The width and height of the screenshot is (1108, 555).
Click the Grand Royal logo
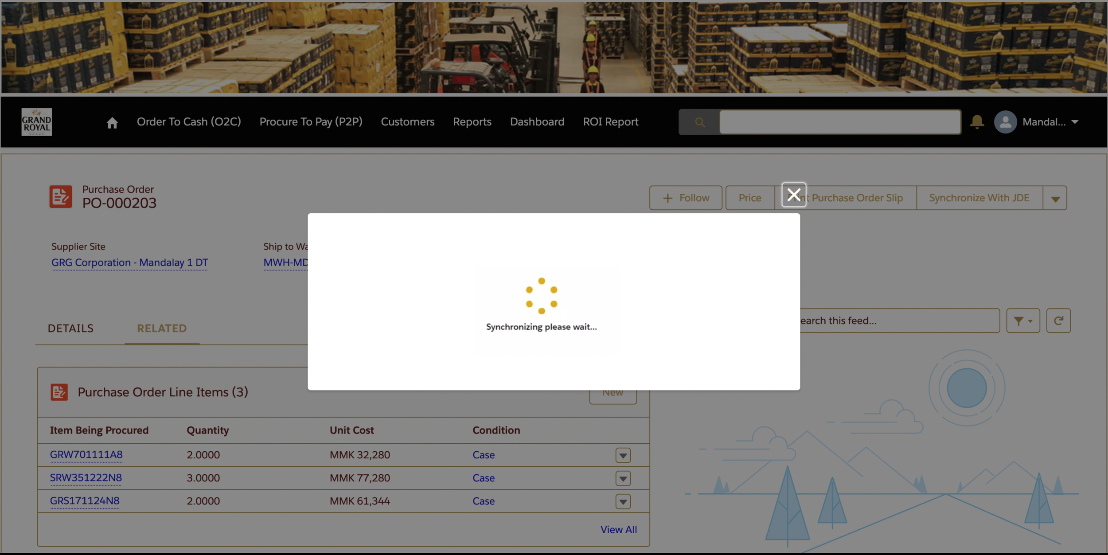36,122
